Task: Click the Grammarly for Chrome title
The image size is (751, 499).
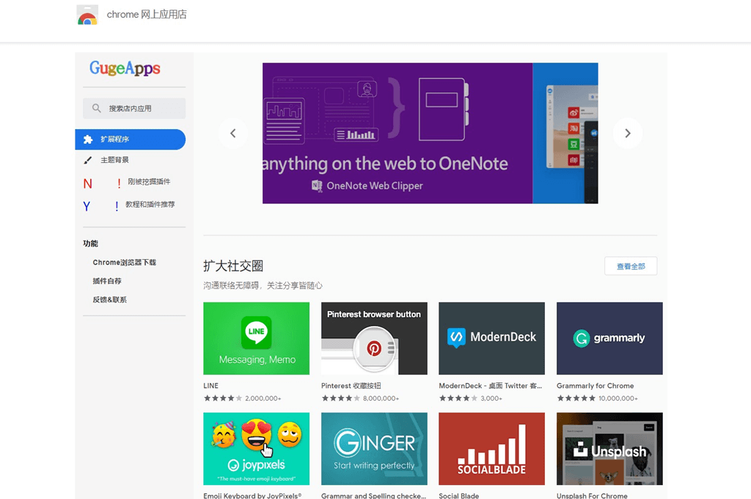Action: coord(595,385)
